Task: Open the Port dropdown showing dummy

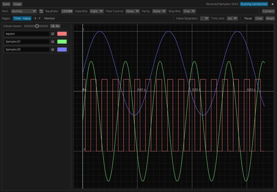Action: point(24,11)
